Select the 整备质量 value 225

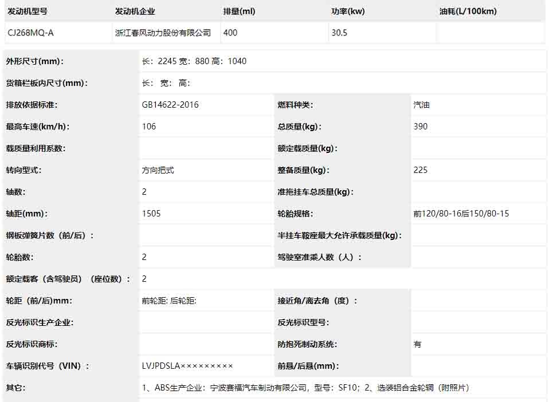point(421,170)
